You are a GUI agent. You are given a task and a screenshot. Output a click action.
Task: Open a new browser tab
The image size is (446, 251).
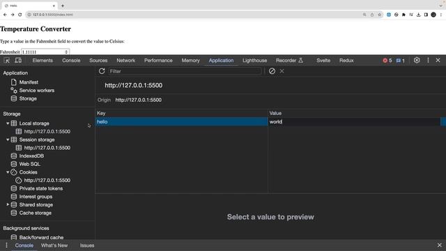63,6
